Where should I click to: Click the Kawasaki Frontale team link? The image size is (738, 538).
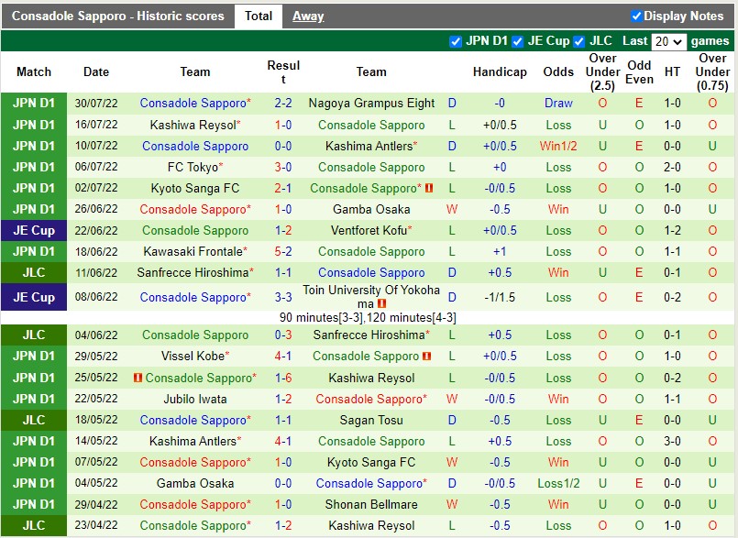194,251
